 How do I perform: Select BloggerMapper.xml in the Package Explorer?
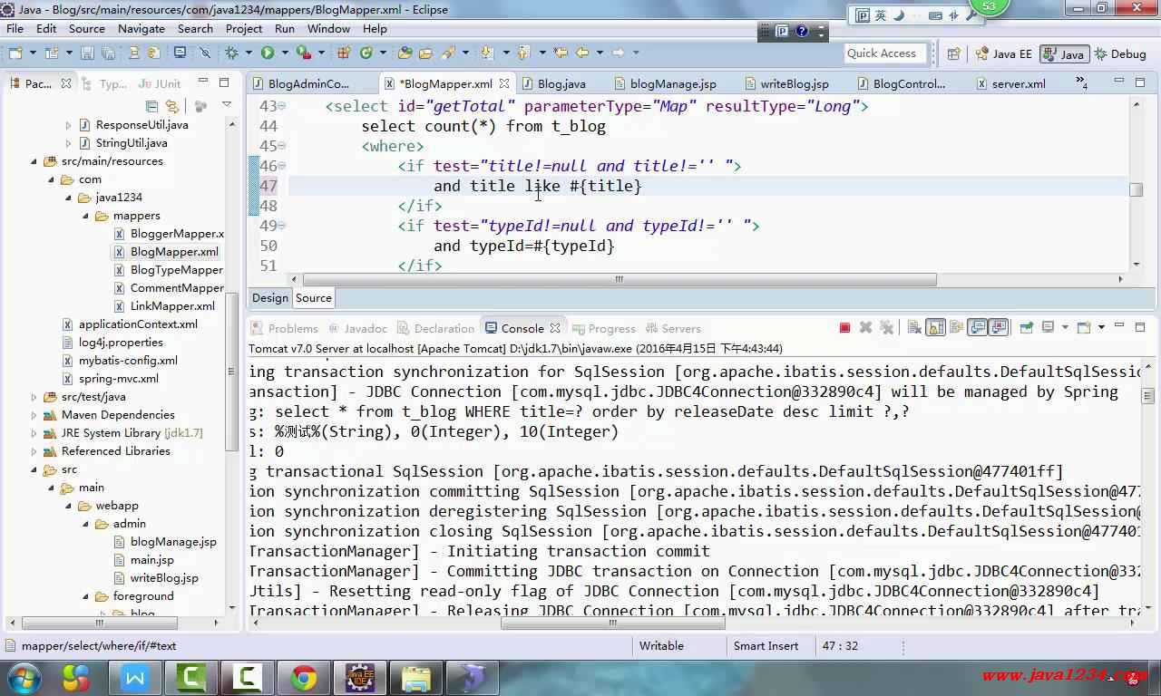pos(177,234)
